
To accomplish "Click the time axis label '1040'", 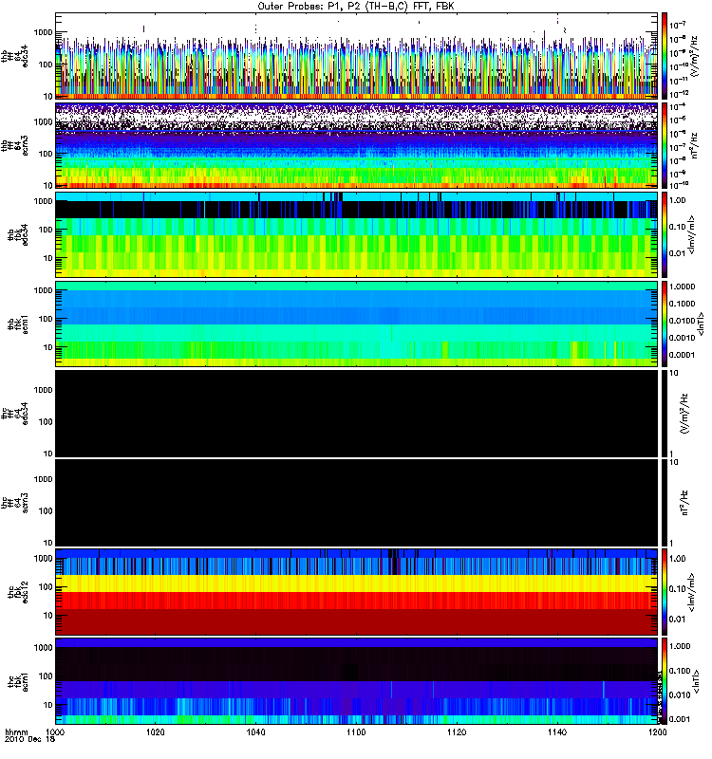I will (255, 731).
